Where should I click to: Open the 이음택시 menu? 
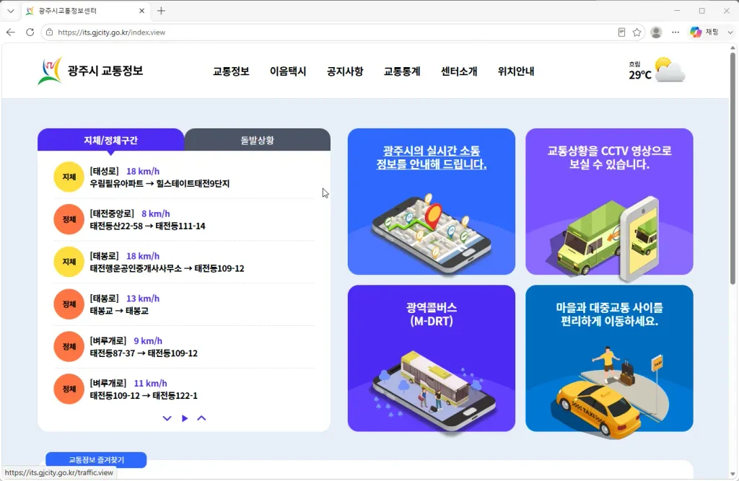point(288,71)
